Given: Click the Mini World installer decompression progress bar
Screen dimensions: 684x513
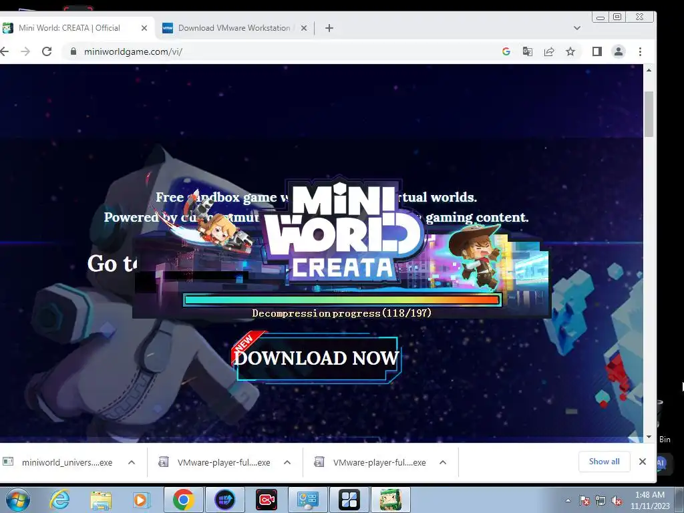Looking at the screenshot, I should (343, 300).
